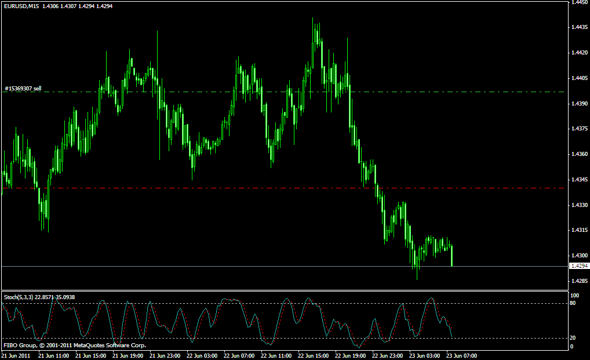Image resolution: width=590 pixels, height=360 pixels.
Task: Click the 21 Jun 11:00 time label
Action: point(53,356)
